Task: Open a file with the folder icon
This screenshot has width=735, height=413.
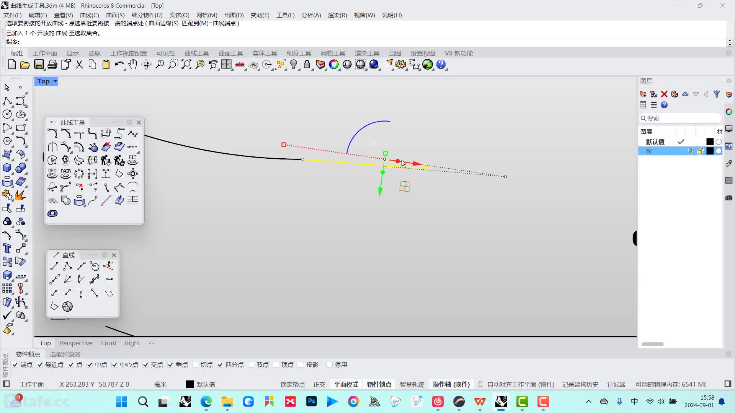Action: click(x=25, y=65)
